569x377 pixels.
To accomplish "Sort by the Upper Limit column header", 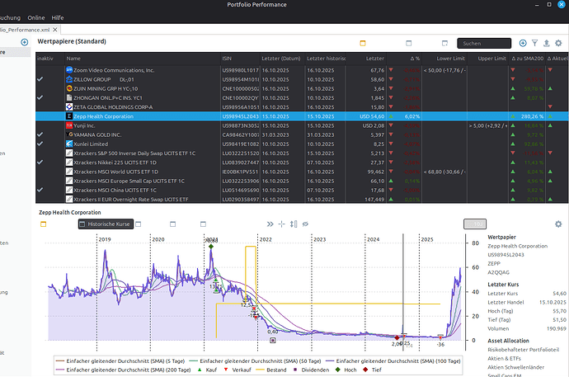I will click(x=487, y=59).
